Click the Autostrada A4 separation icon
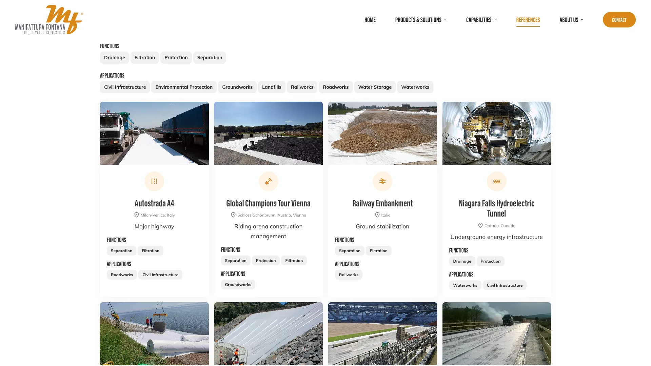Screen dimensions: 651x366 (x=154, y=181)
